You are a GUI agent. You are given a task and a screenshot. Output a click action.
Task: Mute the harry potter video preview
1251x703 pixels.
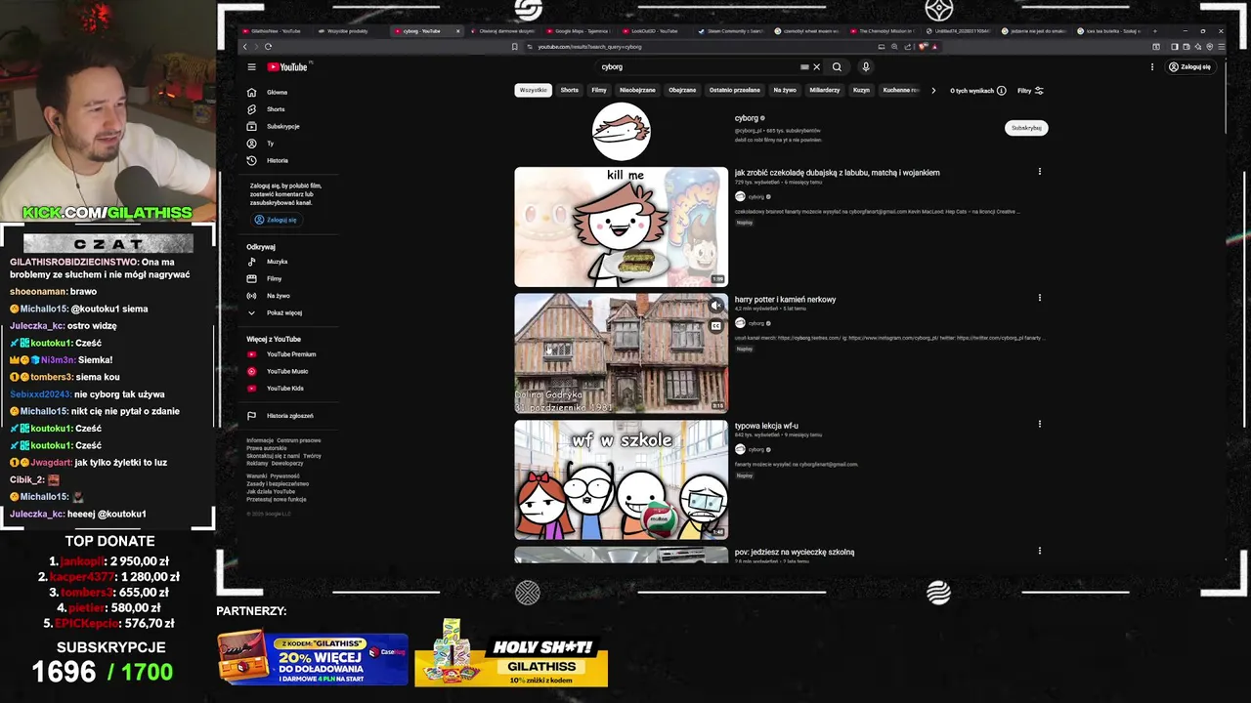click(x=716, y=306)
